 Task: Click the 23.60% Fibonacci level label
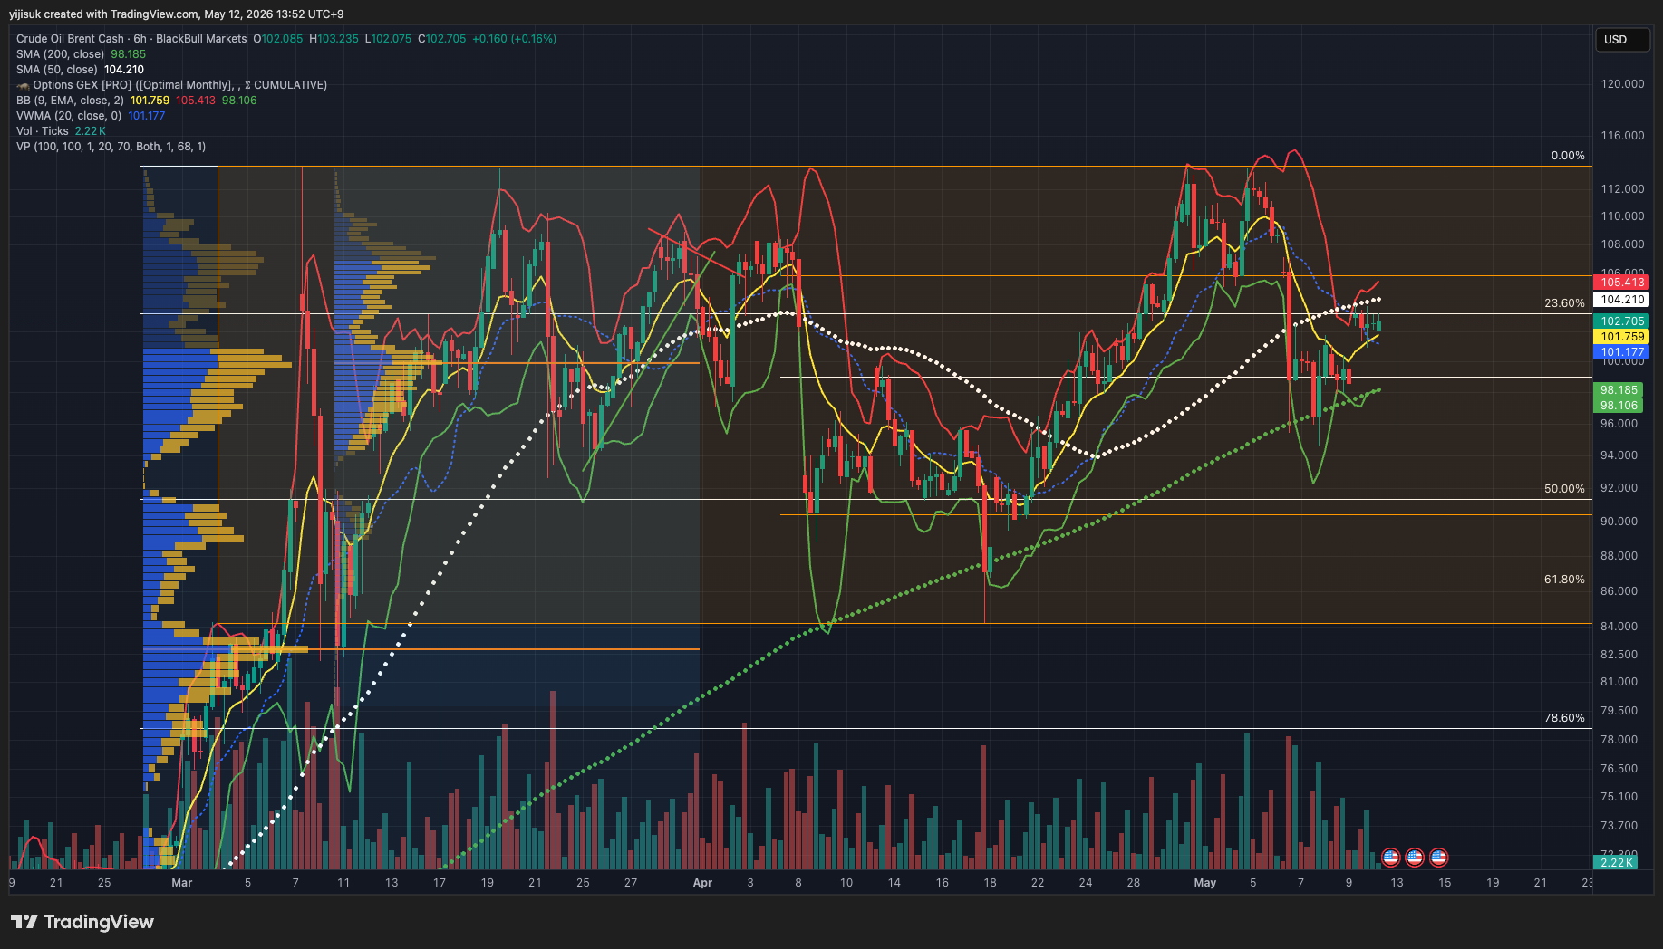(x=1565, y=303)
